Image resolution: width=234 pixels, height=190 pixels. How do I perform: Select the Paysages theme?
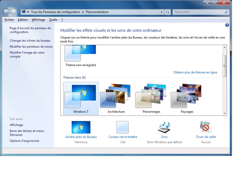click(187, 98)
